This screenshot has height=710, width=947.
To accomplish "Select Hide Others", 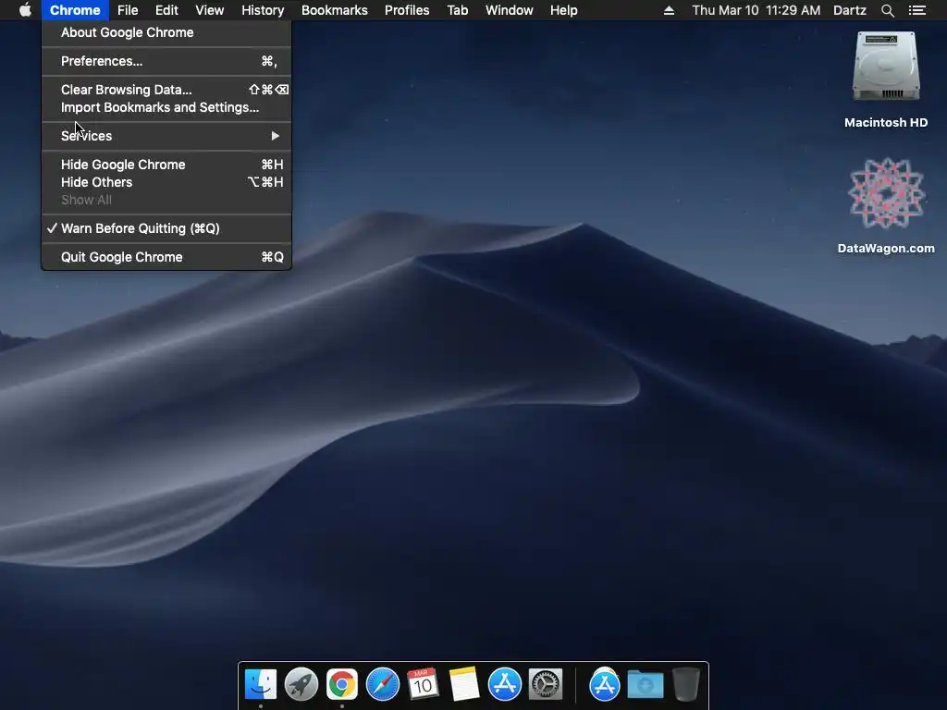I will (x=166, y=182).
